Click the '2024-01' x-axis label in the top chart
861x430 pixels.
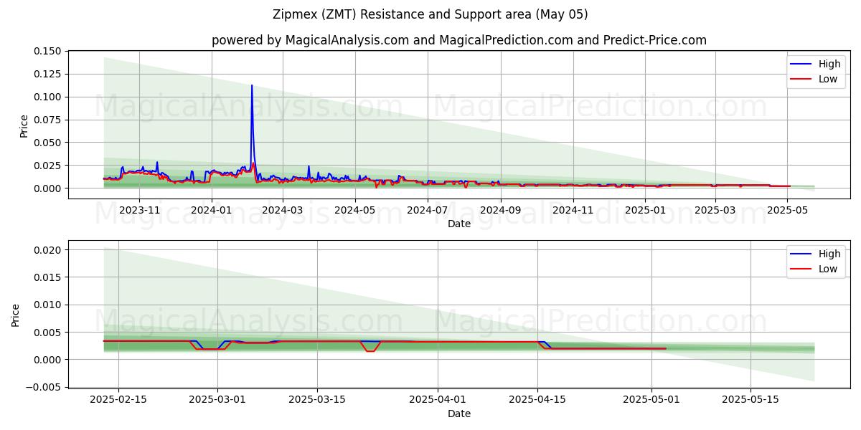coord(211,210)
